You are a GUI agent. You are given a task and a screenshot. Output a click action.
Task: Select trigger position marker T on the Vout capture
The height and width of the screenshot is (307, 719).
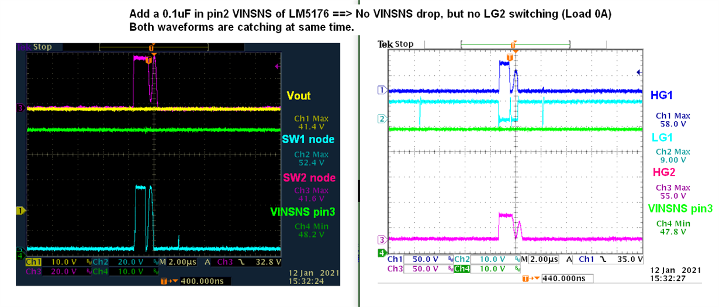(x=148, y=59)
